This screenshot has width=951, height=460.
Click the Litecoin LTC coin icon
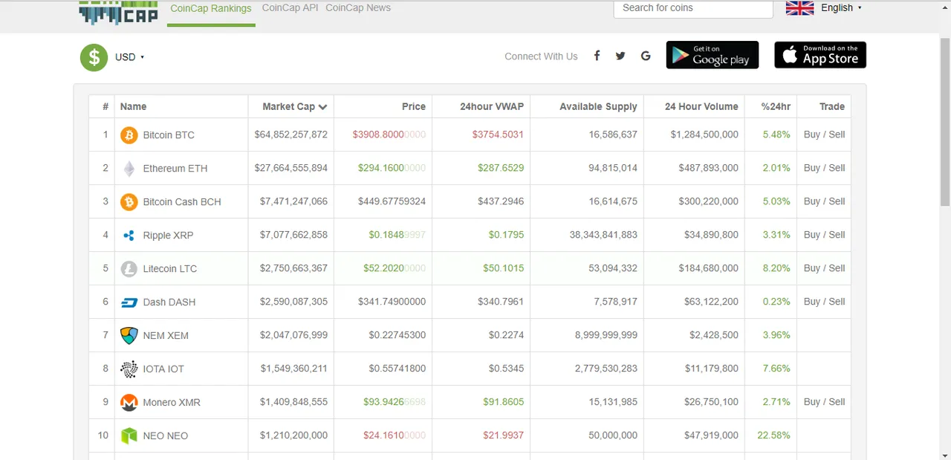[129, 269]
